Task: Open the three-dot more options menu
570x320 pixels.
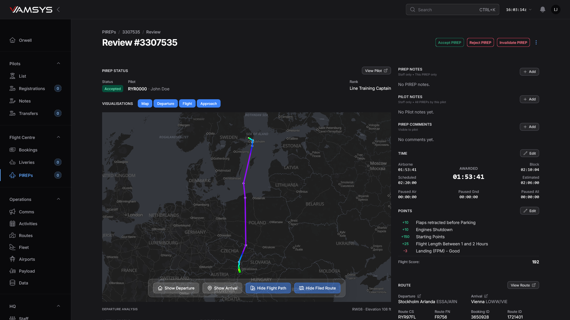Action: [x=536, y=42]
